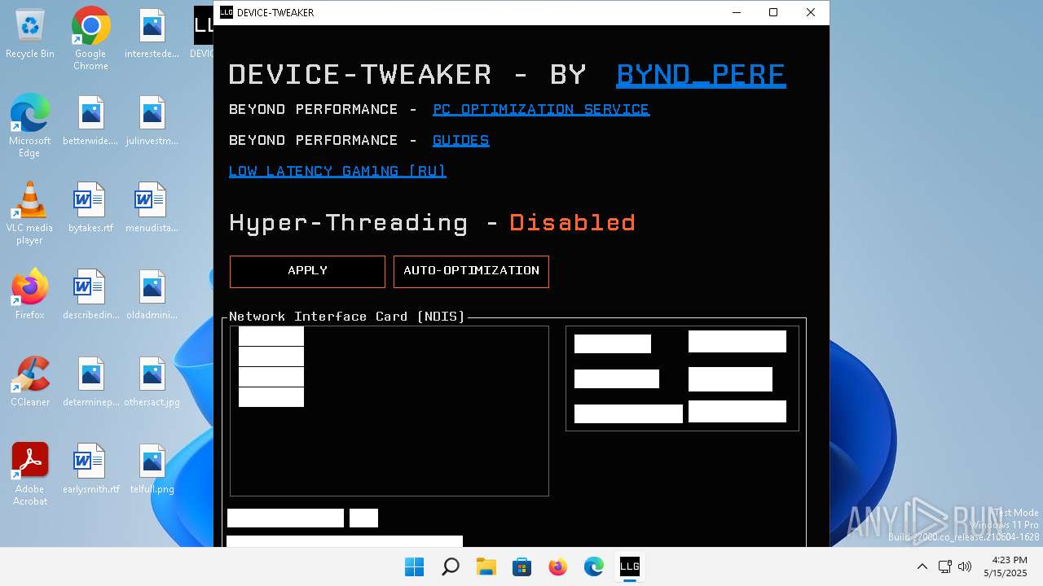Switch to DEVICE-TWEAKER LLG taskbar icon
The image size is (1043, 586).
coord(629,566)
